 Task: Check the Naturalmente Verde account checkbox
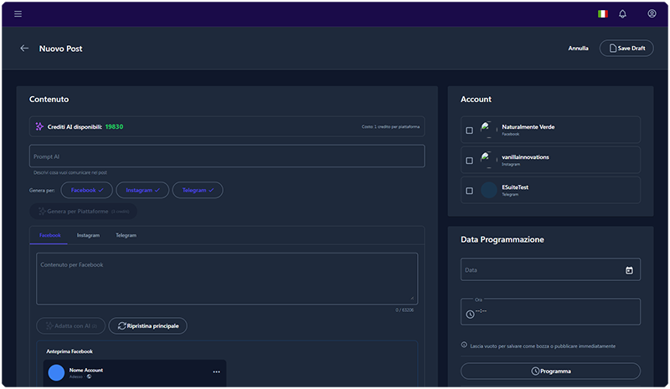(x=469, y=131)
